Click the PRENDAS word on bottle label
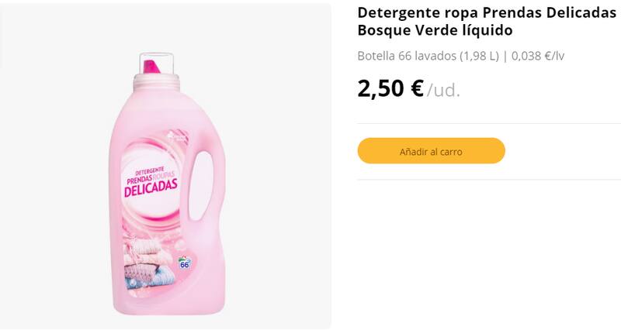The image size is (621, 330). click(x=136, y=177)
